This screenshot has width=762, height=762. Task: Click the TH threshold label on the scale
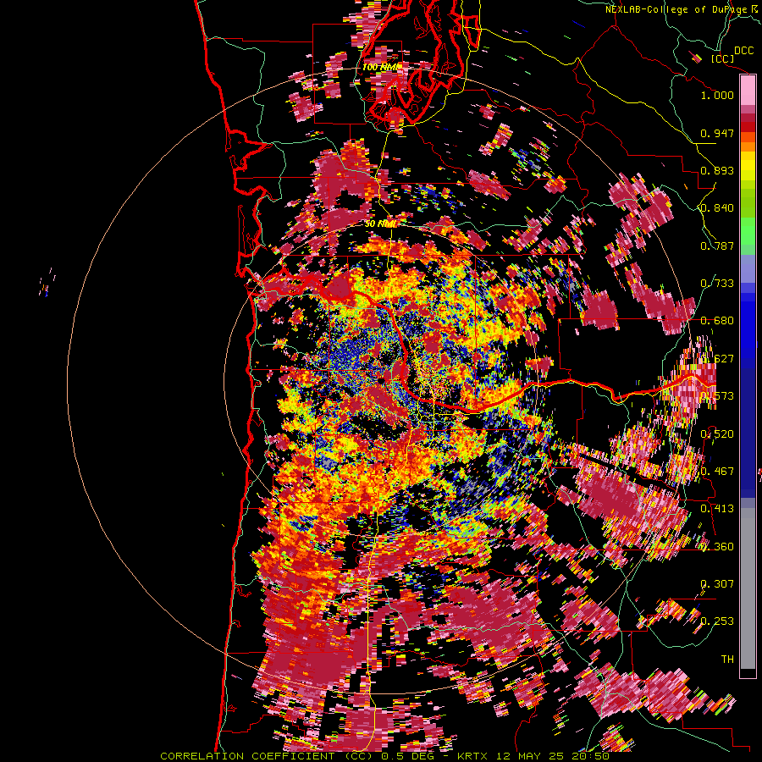pyautogui.click(x=727, y=660)
